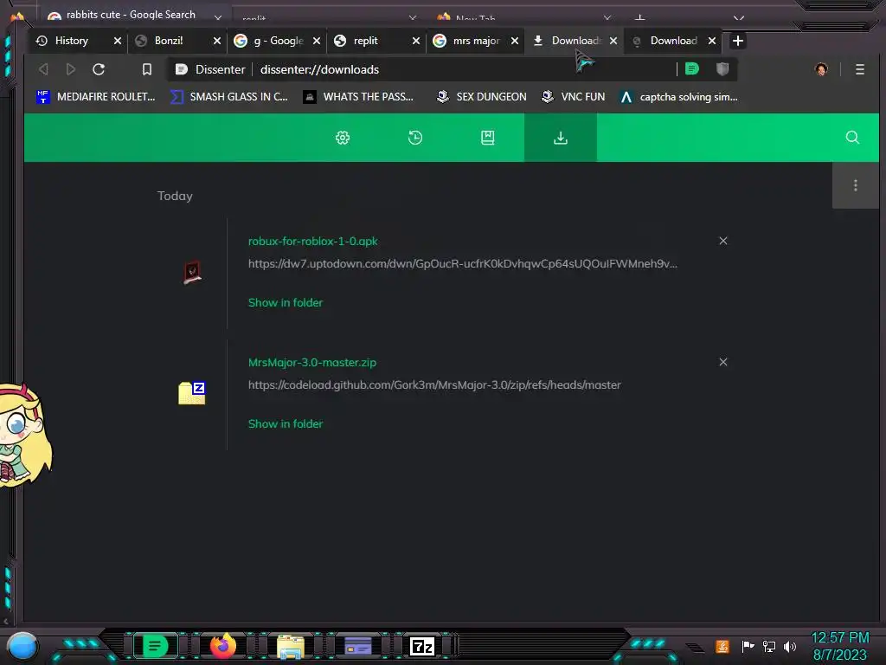Screen dimensions: 886x665
Task: Show robux-for-roblox apk in folder
Action: (x=286, y=302)
